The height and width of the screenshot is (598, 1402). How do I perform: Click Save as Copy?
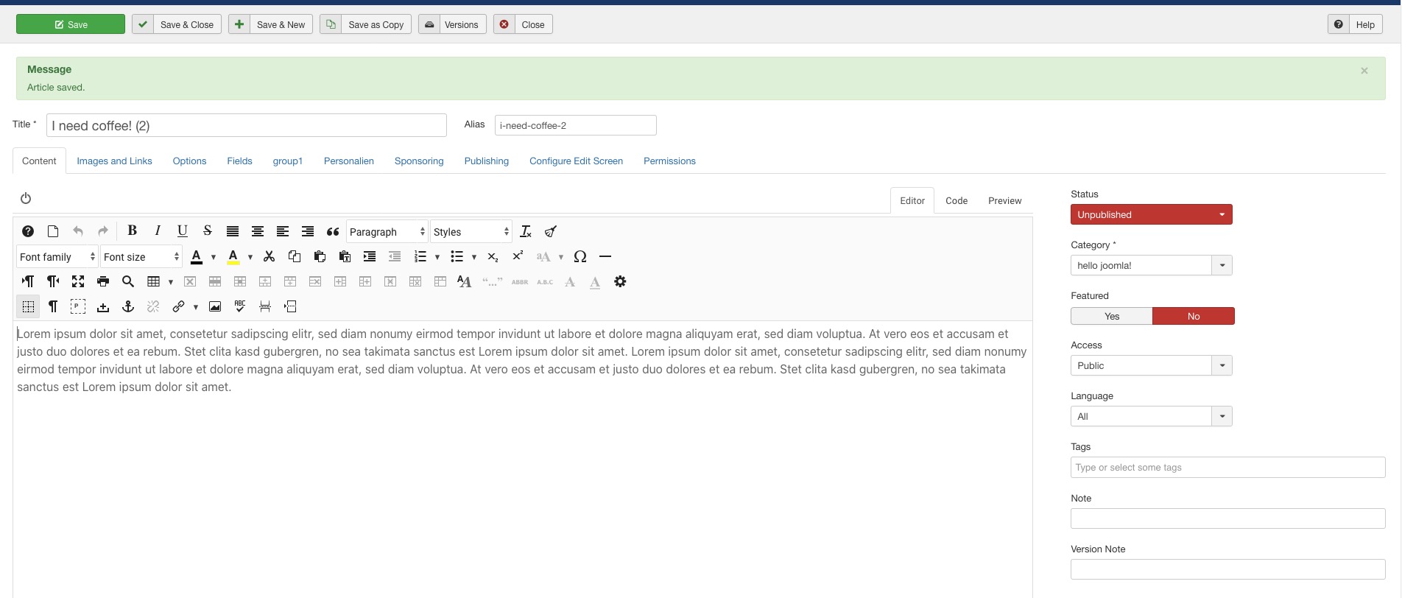pyautogui.click(x=365, y=24)
